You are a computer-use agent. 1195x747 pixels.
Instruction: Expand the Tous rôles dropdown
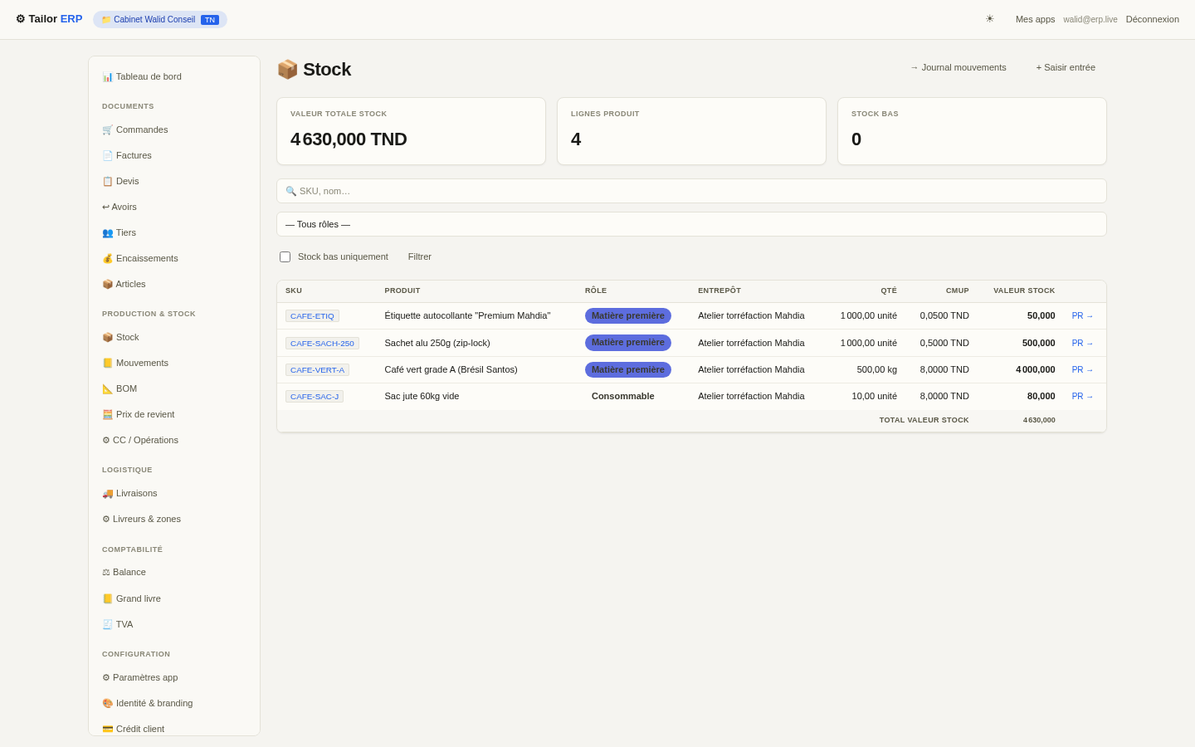point(691,224)
